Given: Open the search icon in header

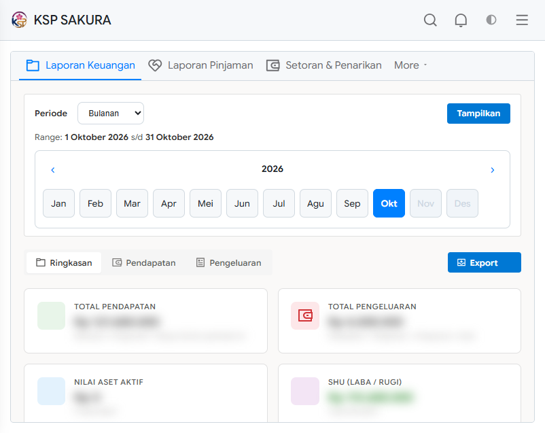Looking at the screenshot, I should [x=430, y=20].
